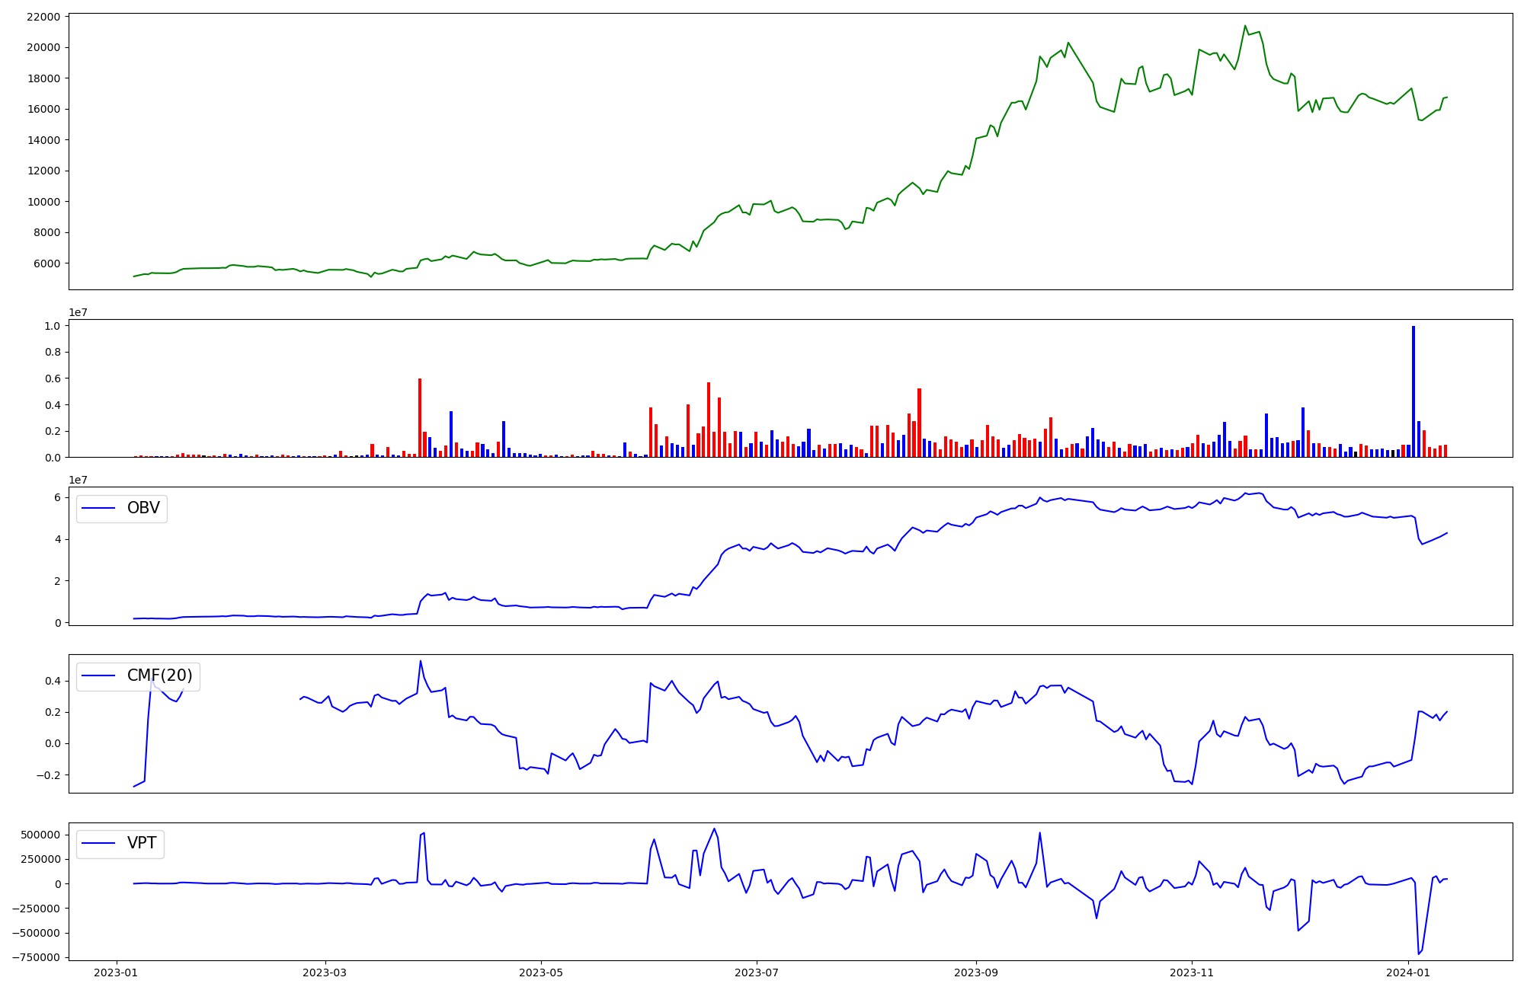Click the blue line sample in OBV legend
Image resolution: width=1524 pixels, height=990 pixels.
coord(98,509)
